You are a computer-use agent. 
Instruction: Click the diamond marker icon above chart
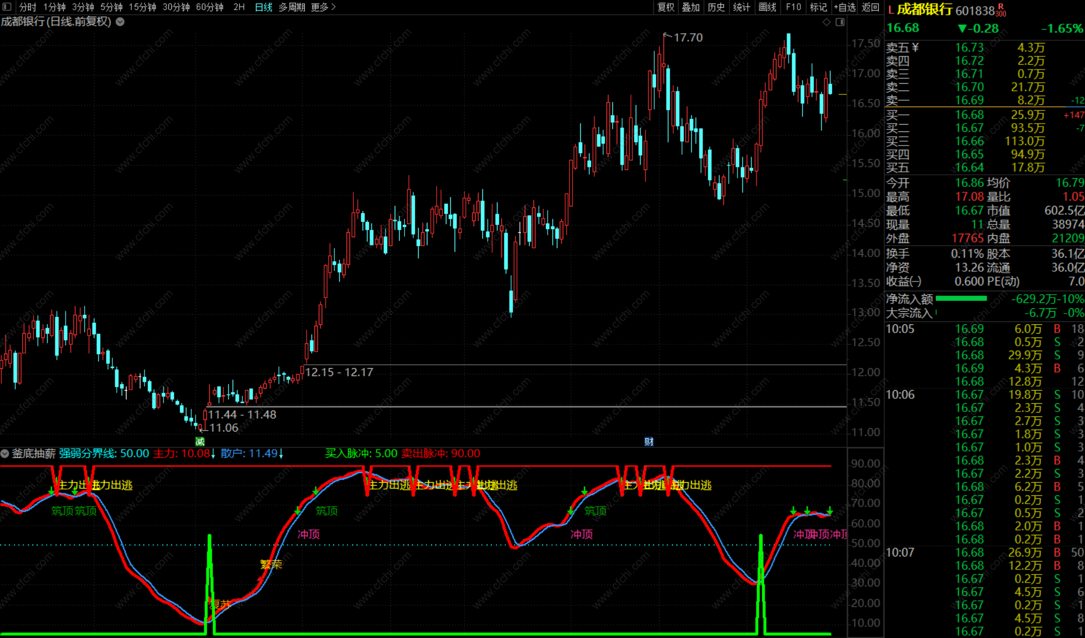(826, 22)
